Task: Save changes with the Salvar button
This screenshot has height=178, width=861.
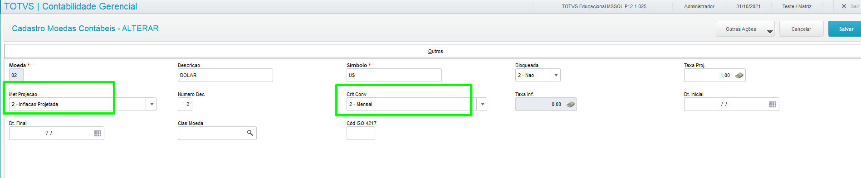Action: point(845,29)
